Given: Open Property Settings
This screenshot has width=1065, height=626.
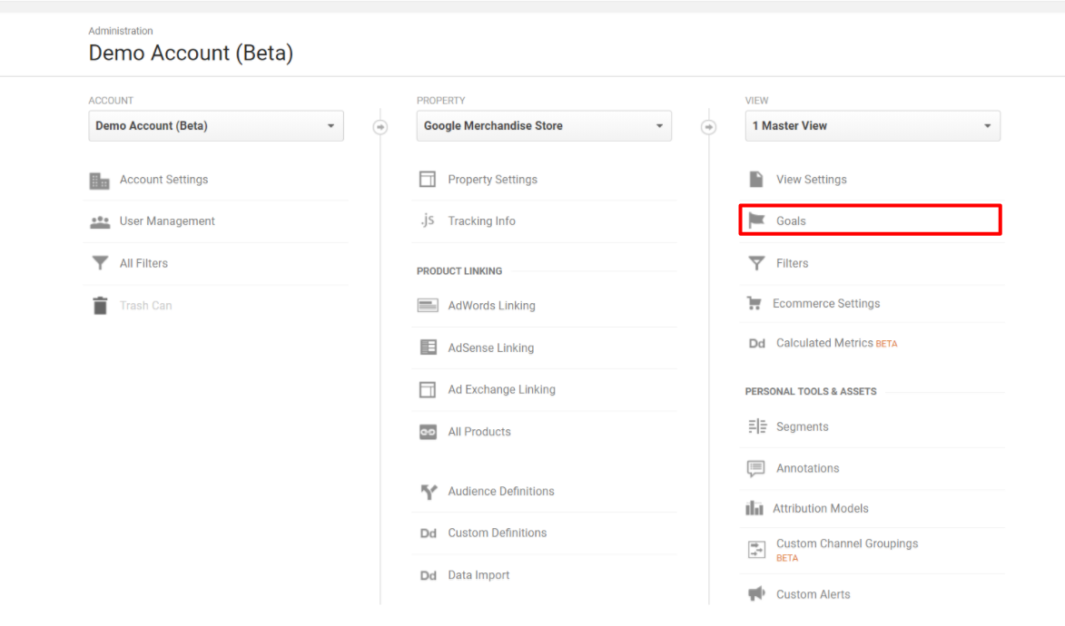Looking at the screenshot, I should (x=492, y=180).
